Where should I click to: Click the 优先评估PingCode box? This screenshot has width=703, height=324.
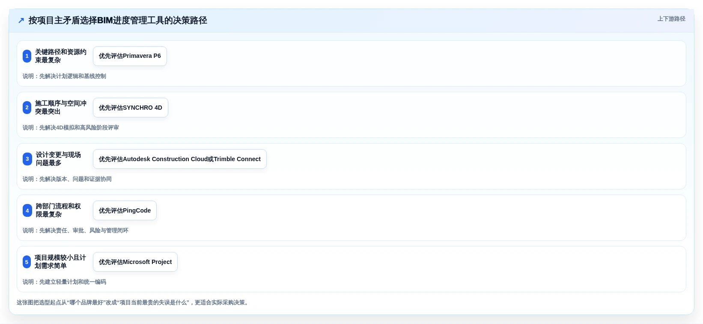click(125, 210)
